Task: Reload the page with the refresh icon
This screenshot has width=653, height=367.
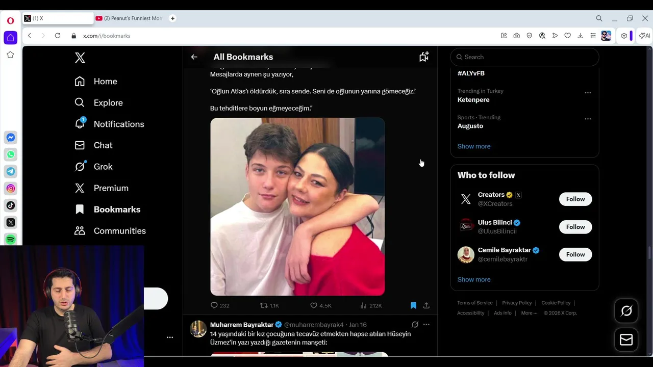Action: click(58, 36)
